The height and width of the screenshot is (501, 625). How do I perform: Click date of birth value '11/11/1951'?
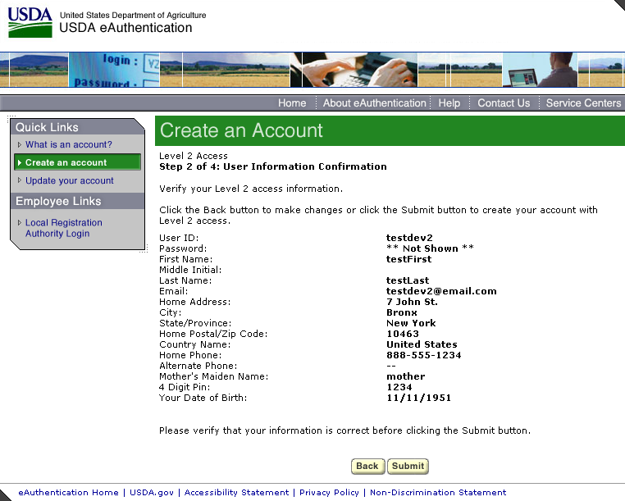(418, 398)
